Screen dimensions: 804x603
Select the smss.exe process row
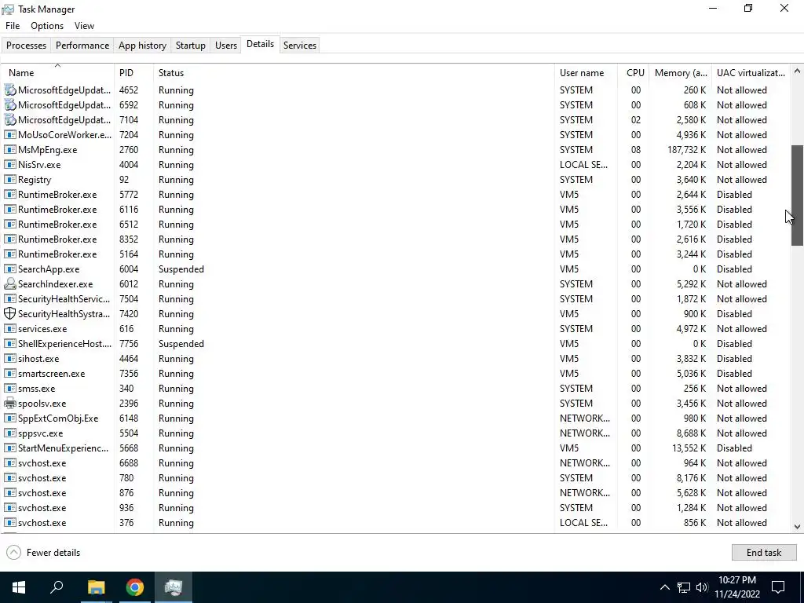pyautogui.click(x=396, y=388)
